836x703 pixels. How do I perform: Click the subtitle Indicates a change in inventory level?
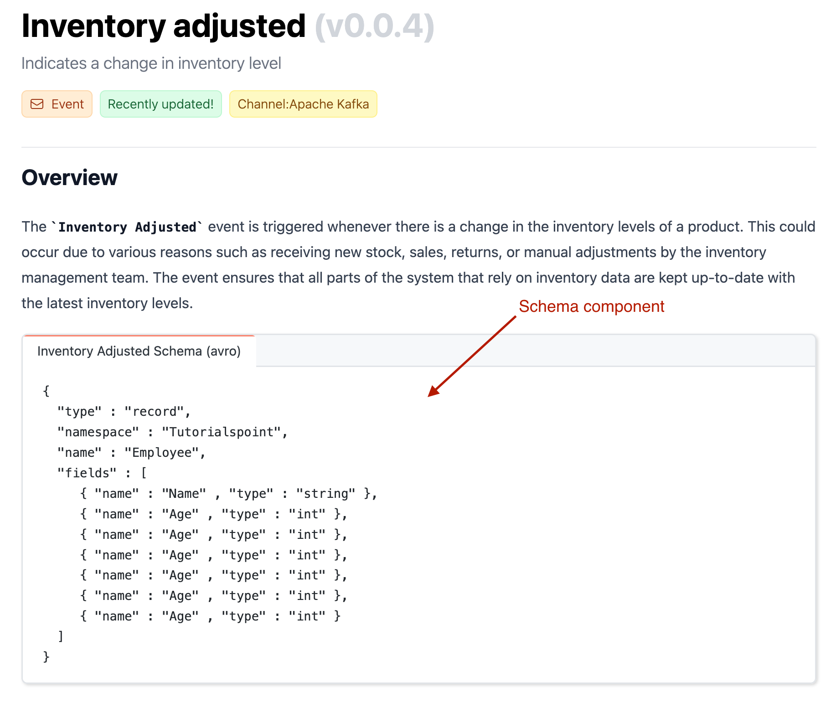coord(151,63)
